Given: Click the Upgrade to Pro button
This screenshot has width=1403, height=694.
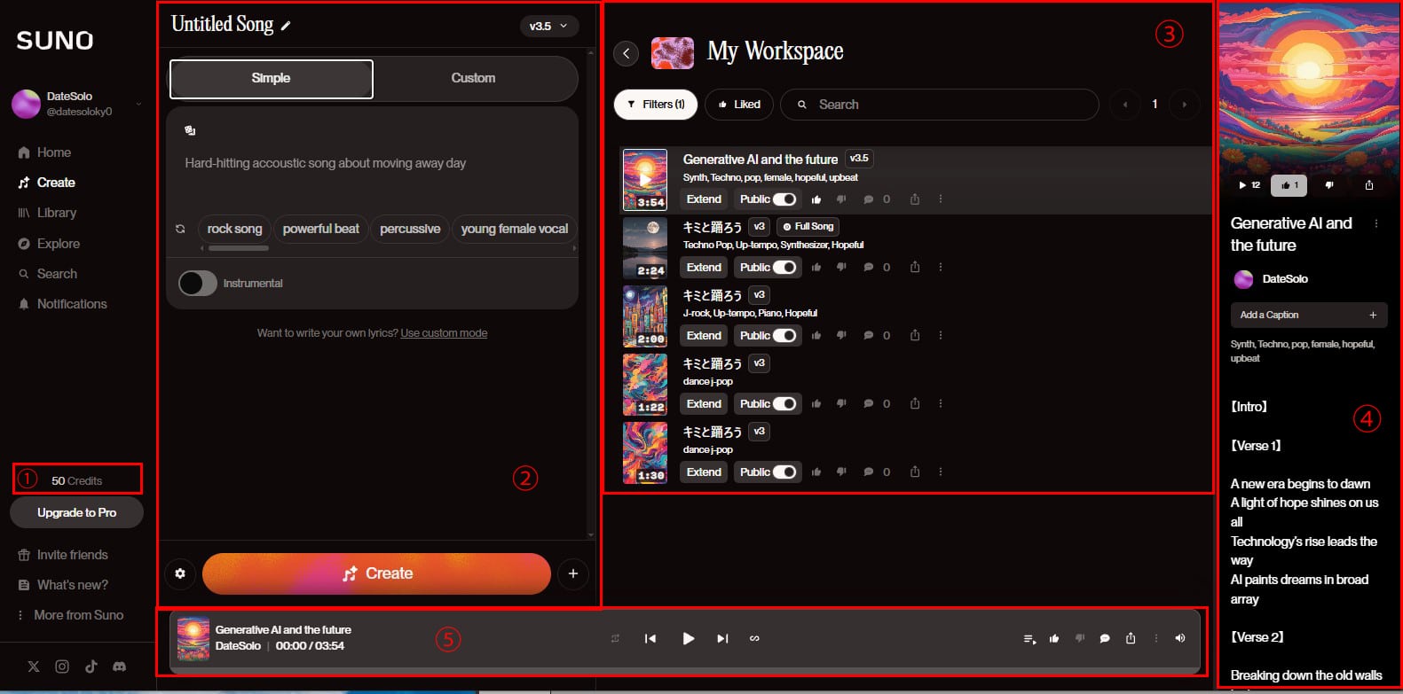Looking at the screenshot, I should pyautogui.click(x=76, y=512).
